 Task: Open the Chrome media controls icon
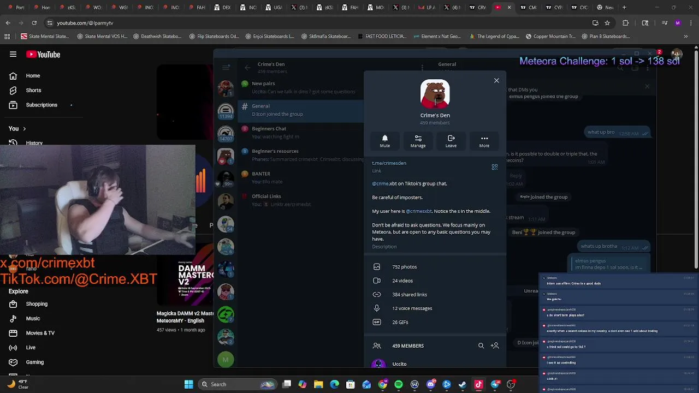(665, 23)
